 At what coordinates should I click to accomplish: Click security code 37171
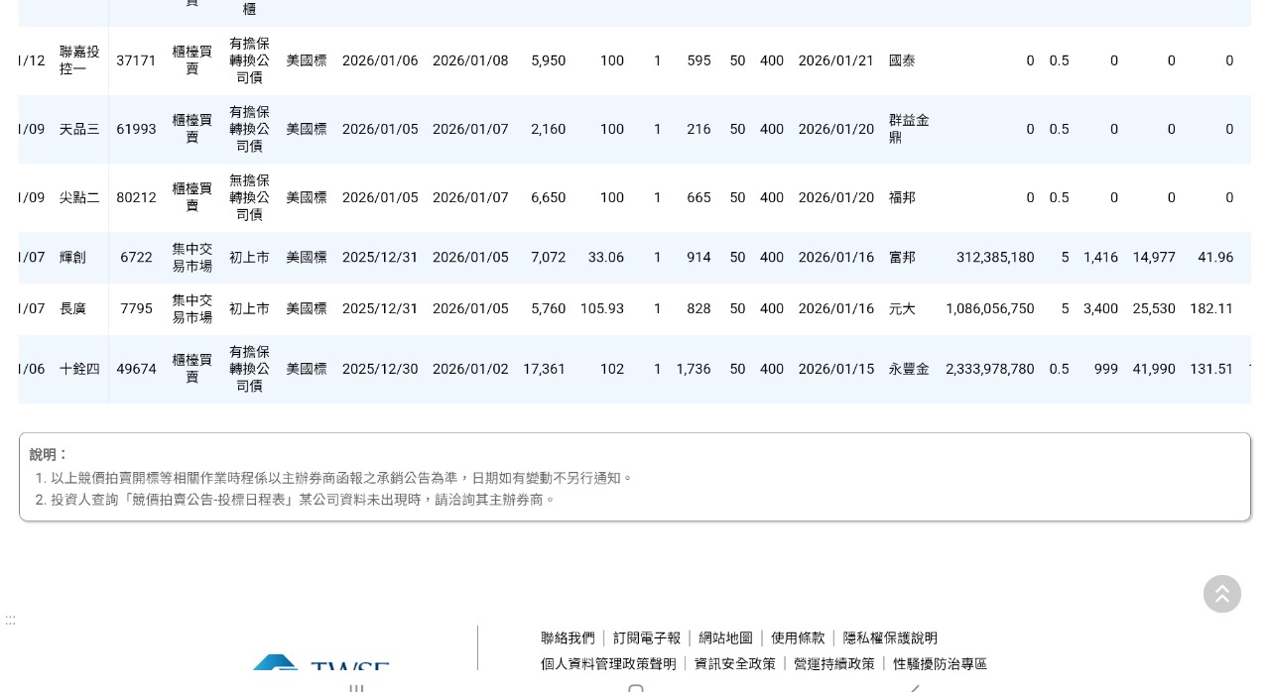[x=136, y=60]
